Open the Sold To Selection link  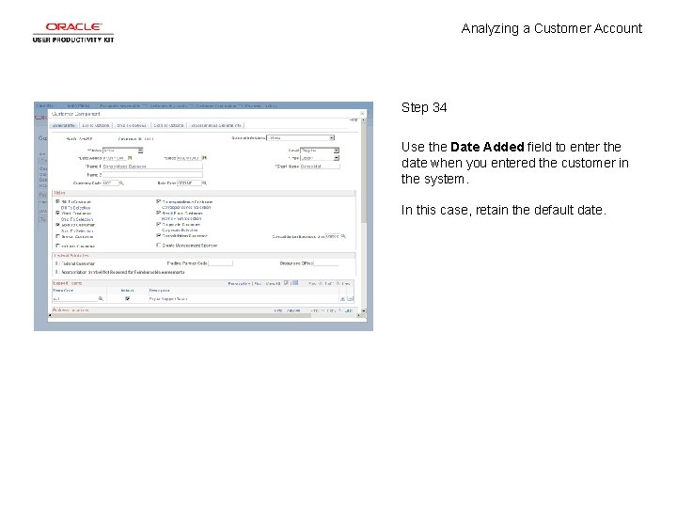pos(77,231)
